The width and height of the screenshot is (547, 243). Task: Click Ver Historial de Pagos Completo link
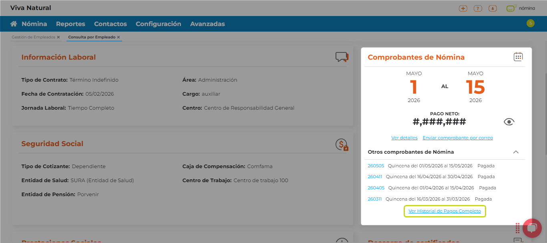pyautogui.click(x=444, y=211)
